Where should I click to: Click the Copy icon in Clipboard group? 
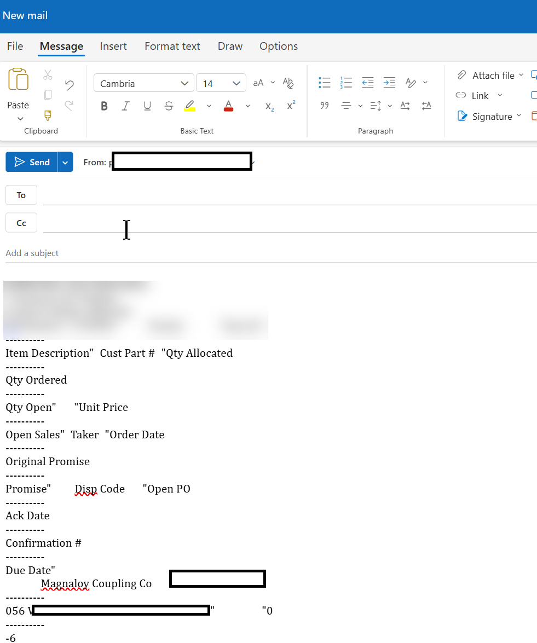(48, 95)
